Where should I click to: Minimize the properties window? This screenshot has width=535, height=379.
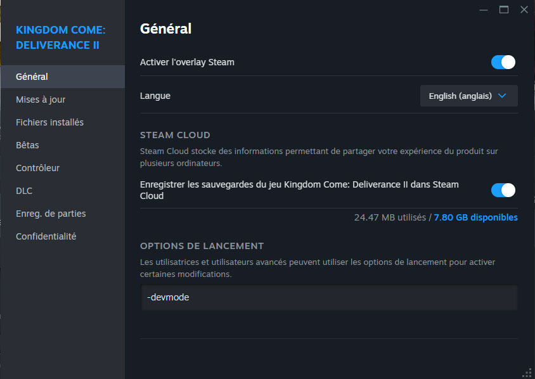[484, 10]
